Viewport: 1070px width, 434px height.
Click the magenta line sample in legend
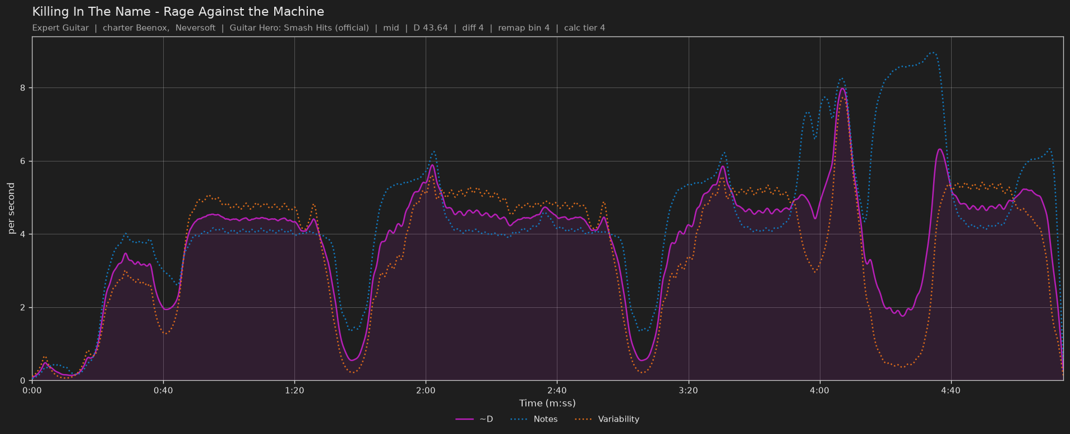[465, 419]
